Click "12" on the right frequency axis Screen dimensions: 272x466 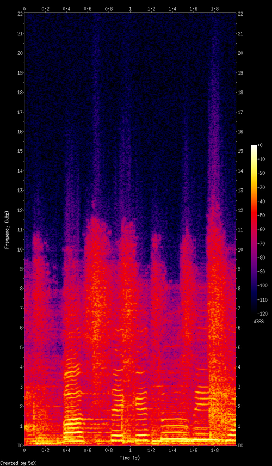[x=240, y=210]
